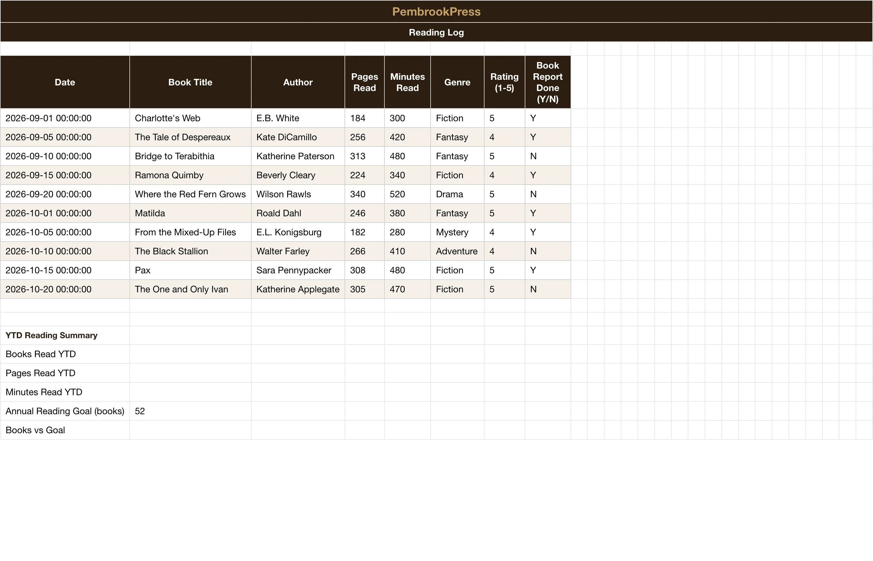Click the Date column header
This screenshot has width=873, height=561.
(65, 82)
